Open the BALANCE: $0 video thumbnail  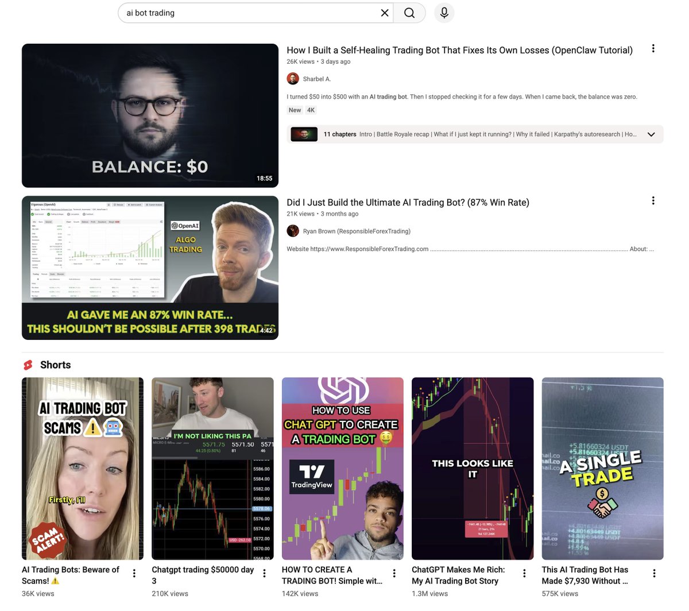coord(150,115)
